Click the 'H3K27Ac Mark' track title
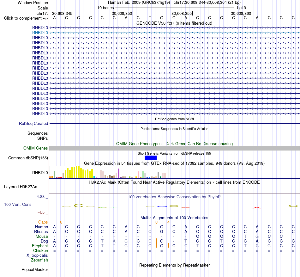 (x=174, y=182)
